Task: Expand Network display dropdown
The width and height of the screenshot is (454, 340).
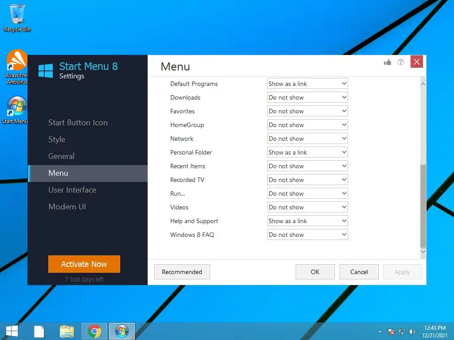Action: tap(308, 139)
